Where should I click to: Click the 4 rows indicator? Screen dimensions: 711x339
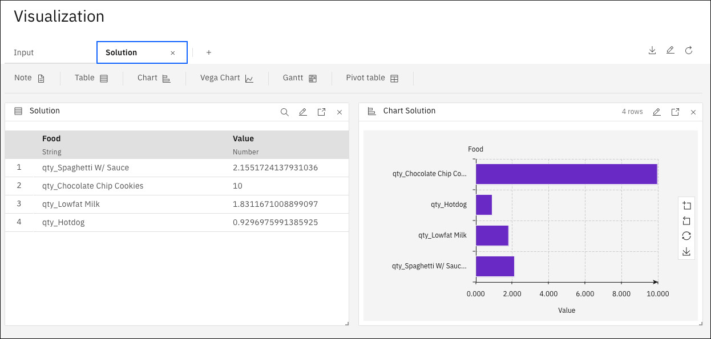632,112
